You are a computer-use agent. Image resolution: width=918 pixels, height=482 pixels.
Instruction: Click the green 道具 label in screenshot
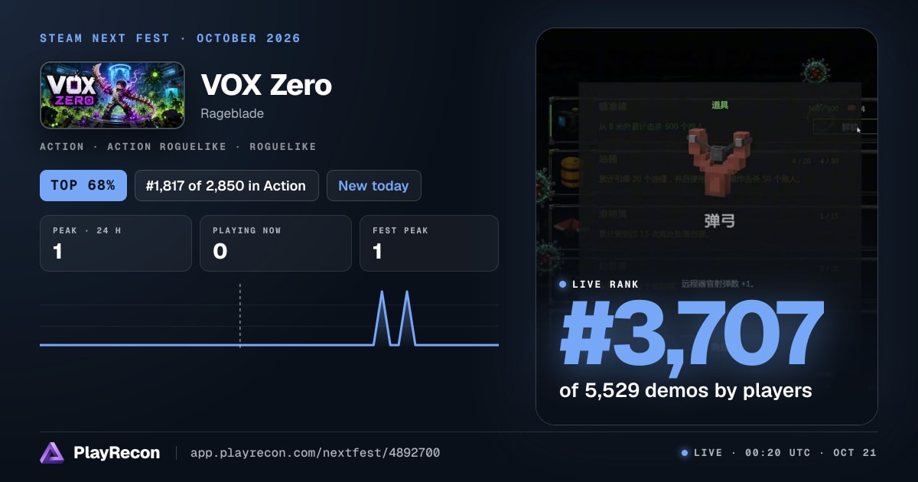pos(720,105)
